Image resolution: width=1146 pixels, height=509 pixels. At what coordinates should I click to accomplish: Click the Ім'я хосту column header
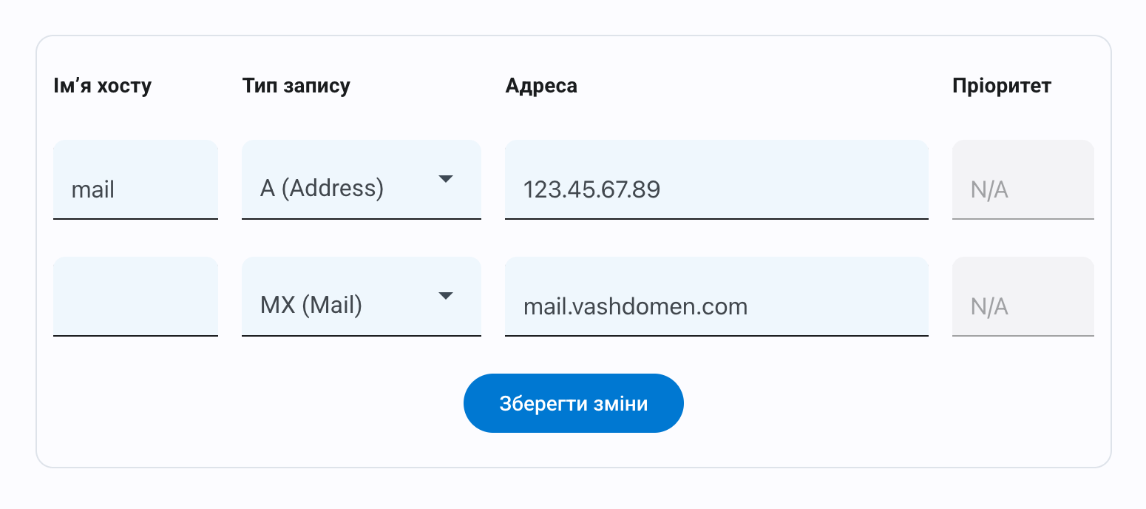click(104, 85)
